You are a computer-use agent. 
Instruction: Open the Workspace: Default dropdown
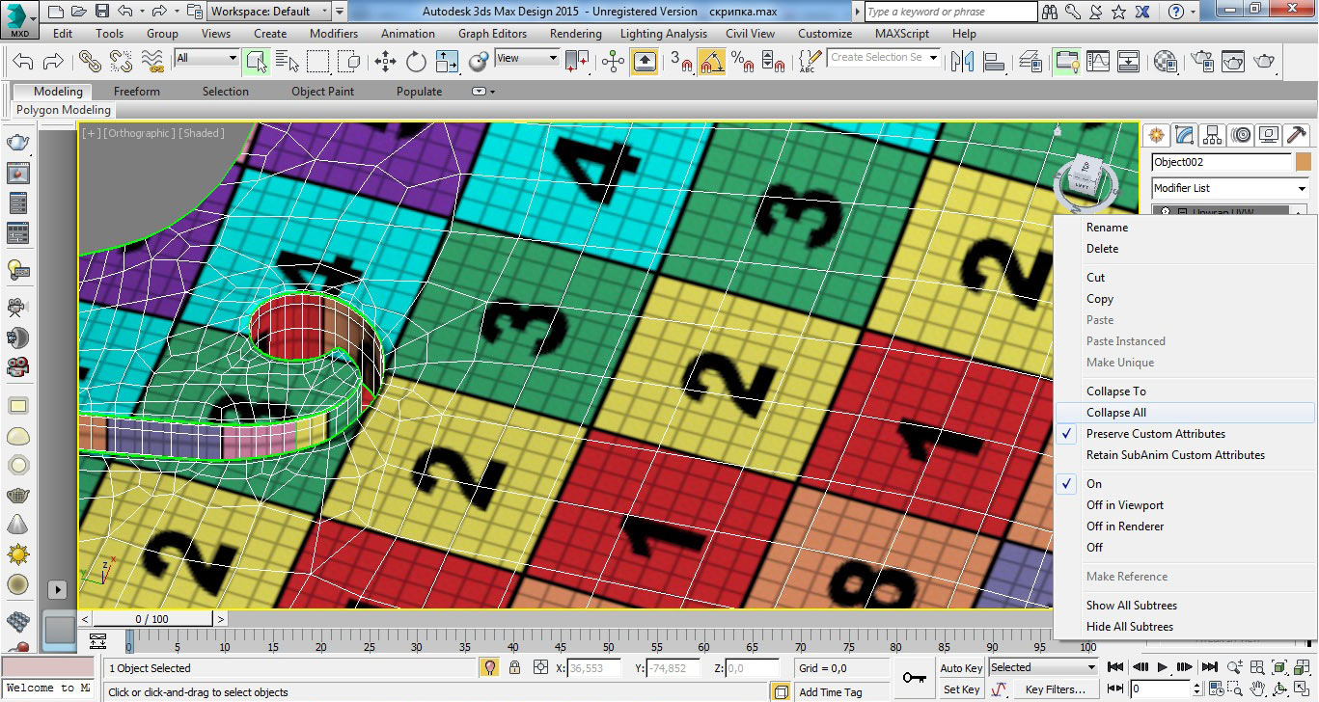270,12
